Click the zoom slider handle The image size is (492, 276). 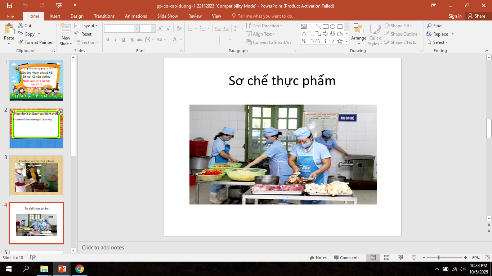pos(438,258)
